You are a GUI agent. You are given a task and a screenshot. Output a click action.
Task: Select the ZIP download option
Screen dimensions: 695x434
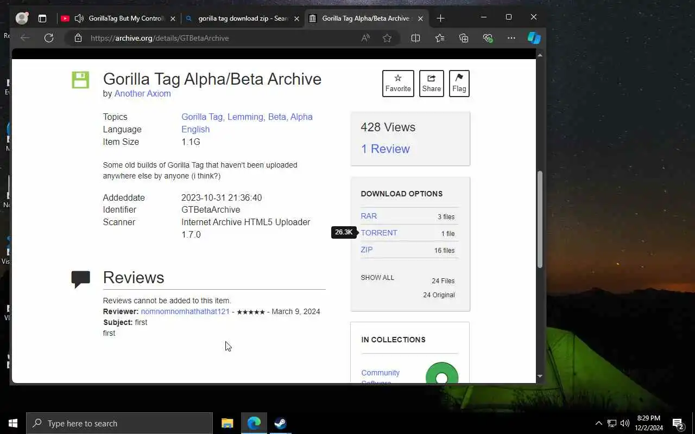tap(367, 250)
